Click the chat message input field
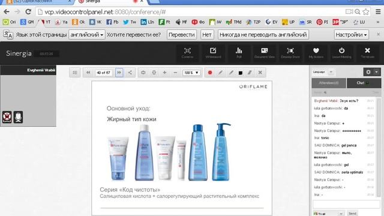This screenshot has width=384, height=216. [x=346, y=204]
